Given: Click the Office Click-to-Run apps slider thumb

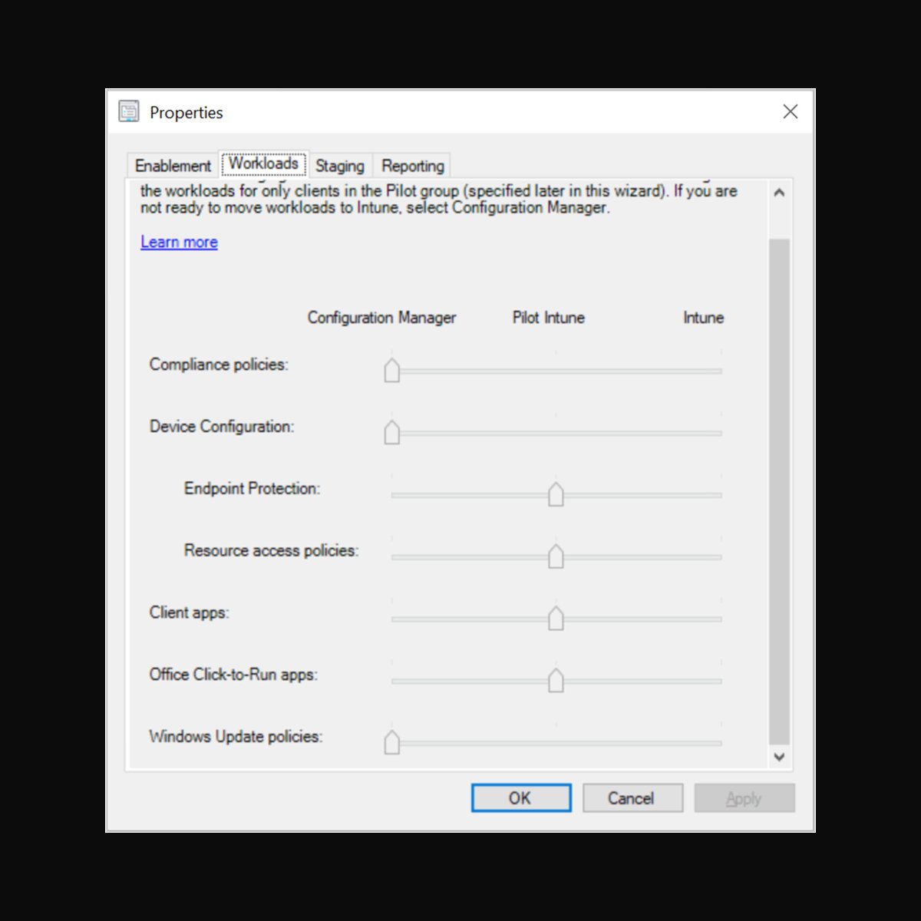Looking at the screenshot, I should [x=556, y=681].
